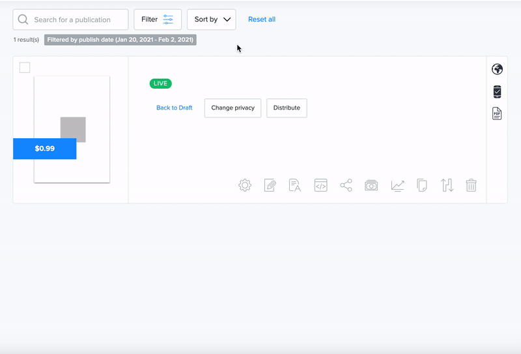The image size is (521, 354).
Task: Duplicate the publication with copy icon
Action: click(x=422, y=185)
